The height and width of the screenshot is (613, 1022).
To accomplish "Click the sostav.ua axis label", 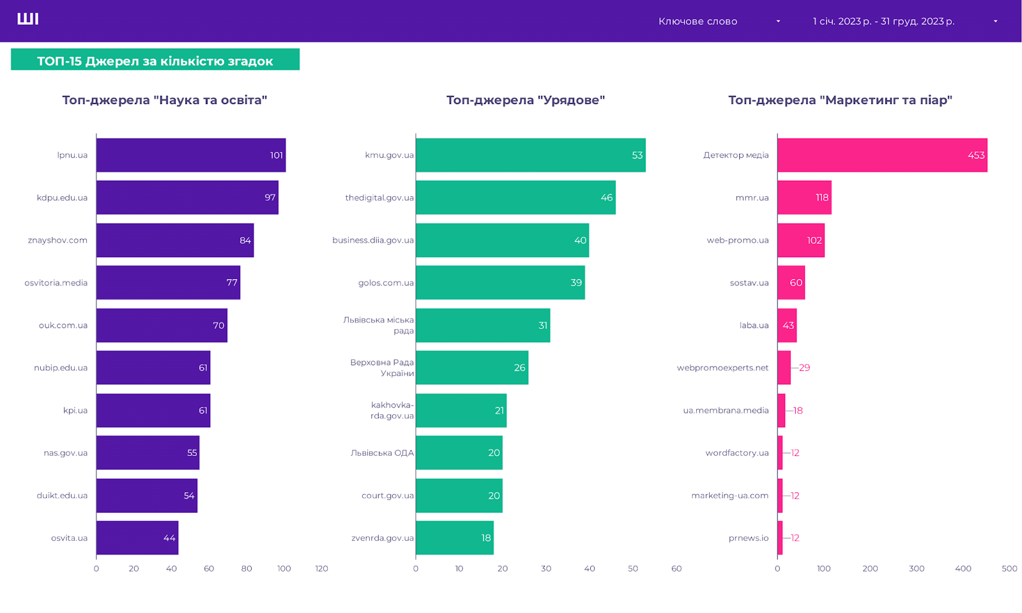I will [x=749, y=283].
